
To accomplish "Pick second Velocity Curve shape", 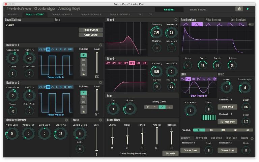I will pyautogui.click(x=155, y=107).
